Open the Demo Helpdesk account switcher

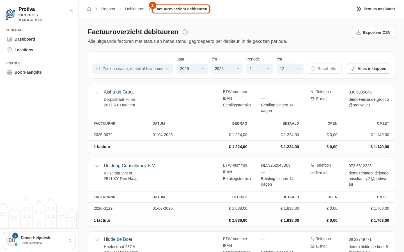(x=39, y=240)
